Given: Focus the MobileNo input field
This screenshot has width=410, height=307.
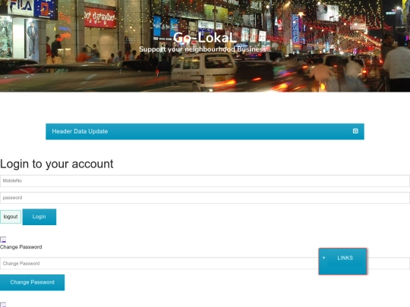Looking at the screenshot, I should click(x=205, y=181).
